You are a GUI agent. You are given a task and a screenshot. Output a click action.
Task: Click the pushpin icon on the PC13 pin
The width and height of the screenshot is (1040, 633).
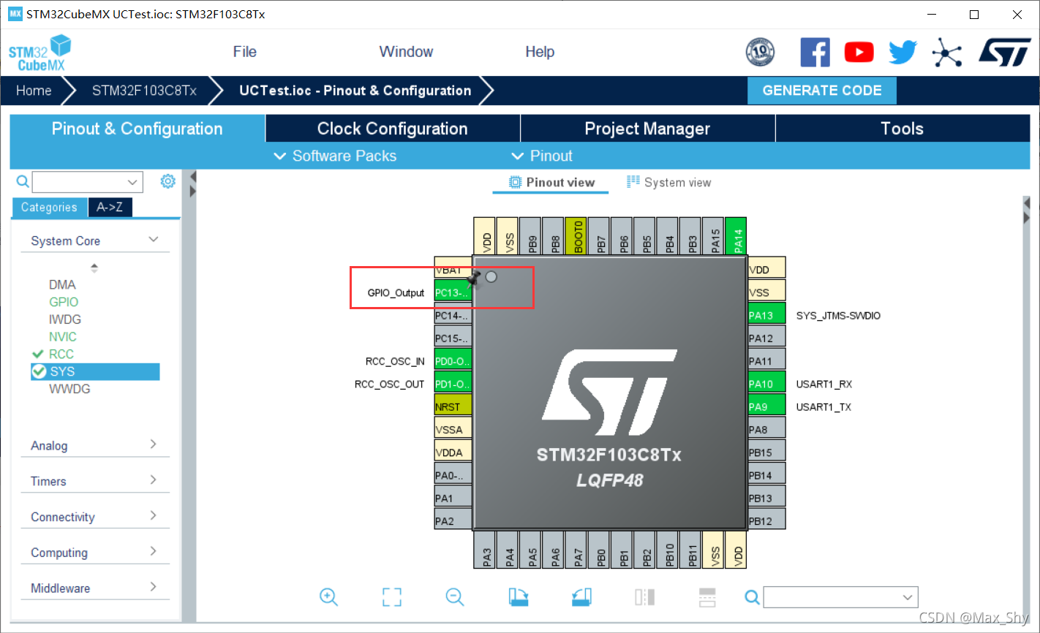click(x=474, y=278)
